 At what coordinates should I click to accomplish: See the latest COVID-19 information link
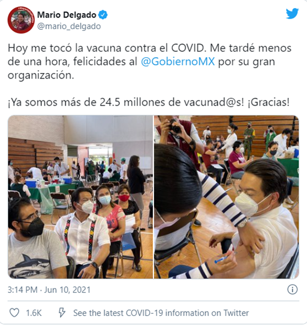tap(161, 313)
